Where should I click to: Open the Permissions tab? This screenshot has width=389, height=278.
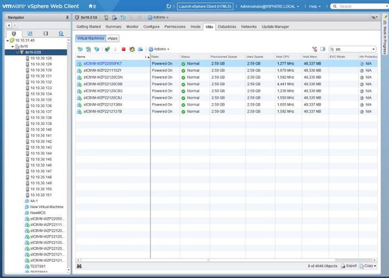[174, 27]
